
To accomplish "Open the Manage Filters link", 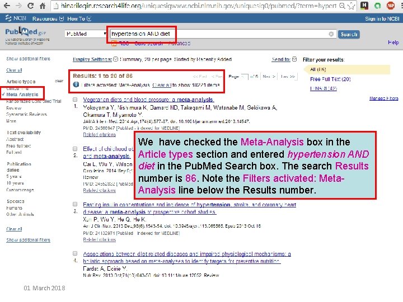I will coord(384,98).
